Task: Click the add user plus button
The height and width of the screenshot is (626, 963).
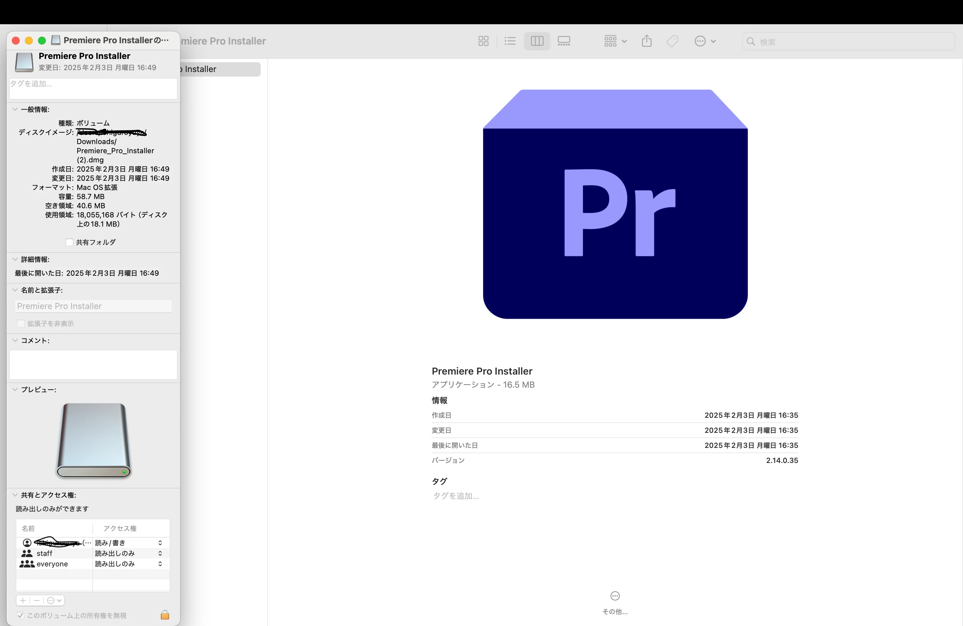Action: click(x=23, y=600)
